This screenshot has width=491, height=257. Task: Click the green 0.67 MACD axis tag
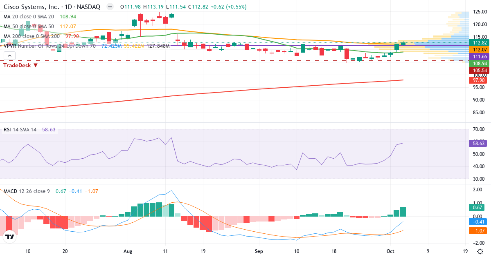tap(477, 207)
